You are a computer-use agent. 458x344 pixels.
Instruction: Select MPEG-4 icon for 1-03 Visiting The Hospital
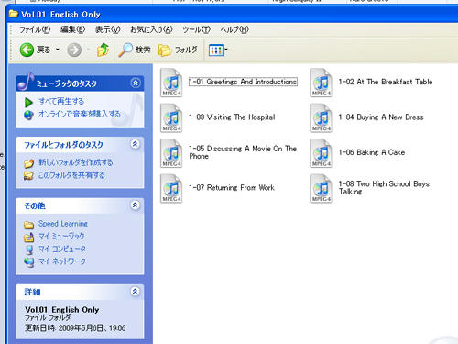pos(171,118)
